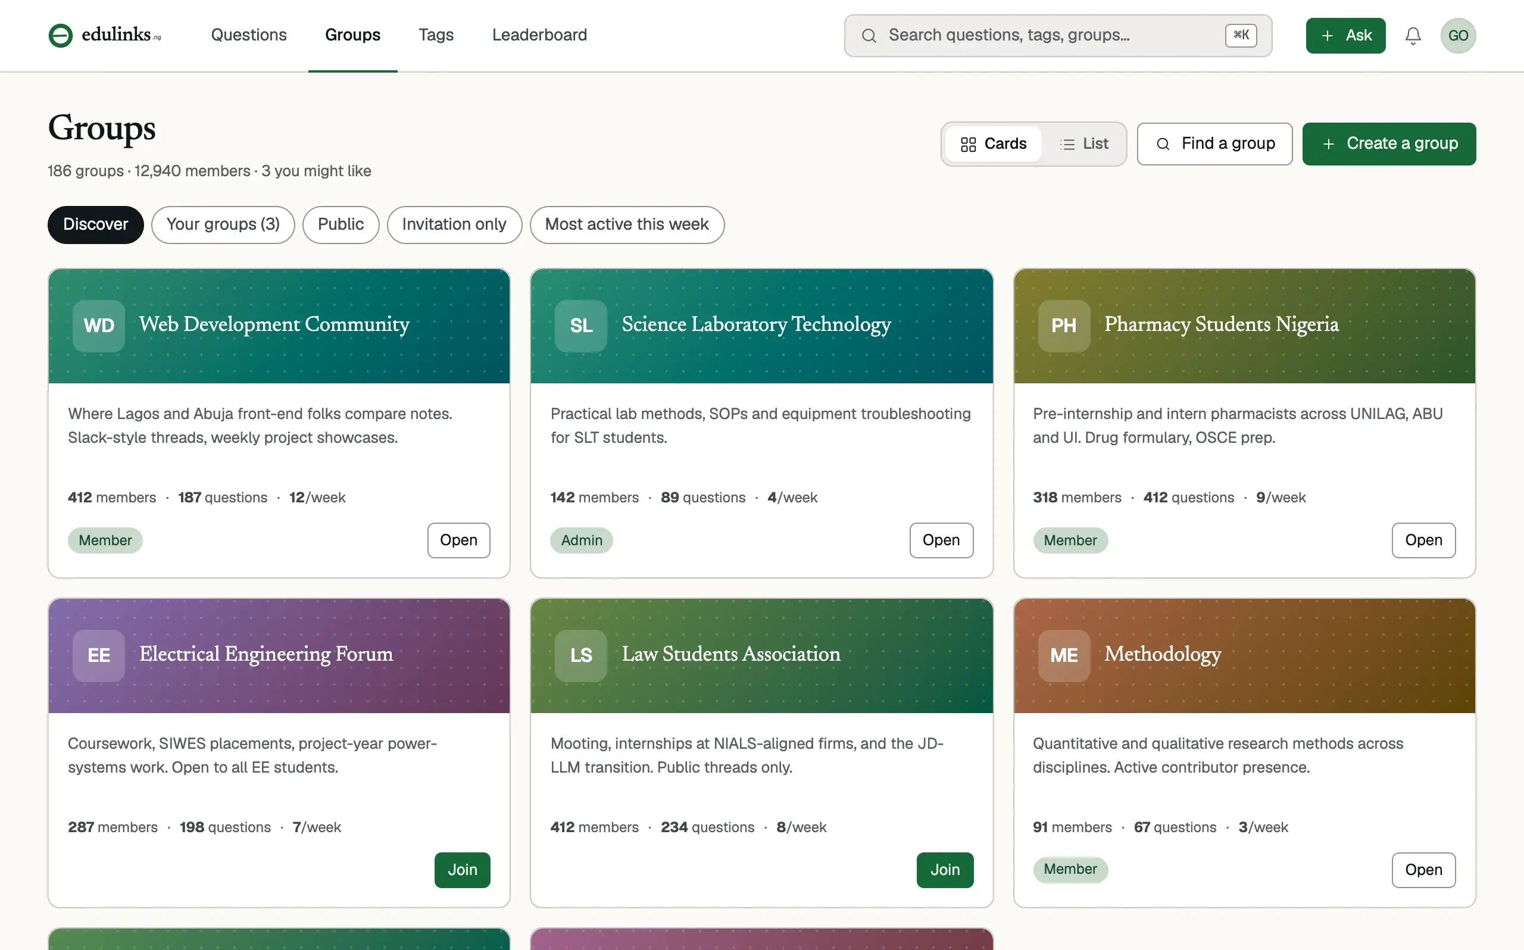Switch to List view
The height and width of the screenshot is (950, 1524).
[x=1083, y=144]
